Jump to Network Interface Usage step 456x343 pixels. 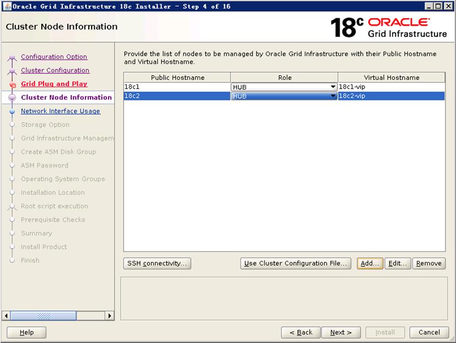coord(61,111)
